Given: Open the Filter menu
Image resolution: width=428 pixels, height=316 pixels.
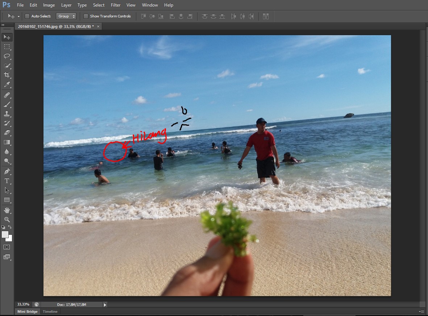Looking at the screenshot, I should (x=116, y=5).
